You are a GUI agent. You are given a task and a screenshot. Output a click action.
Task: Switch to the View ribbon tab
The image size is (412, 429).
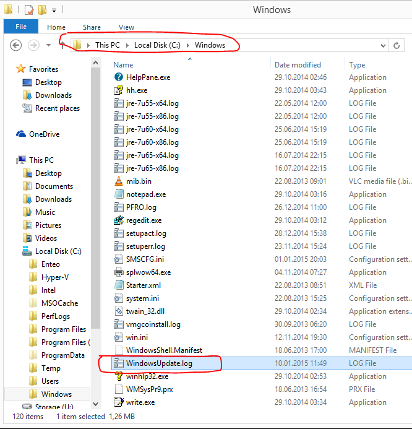(126, 27)
